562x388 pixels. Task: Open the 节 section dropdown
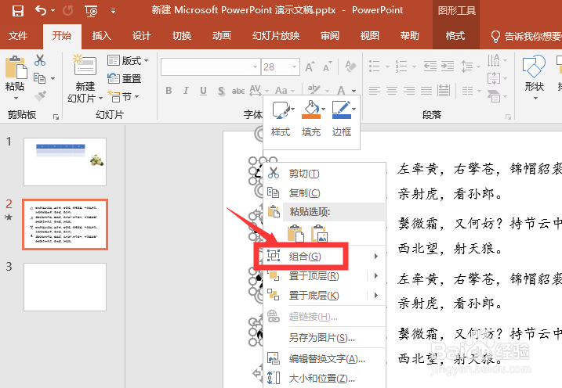point(124,96)
